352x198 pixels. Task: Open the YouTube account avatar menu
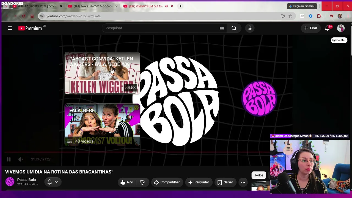point(341,28)
